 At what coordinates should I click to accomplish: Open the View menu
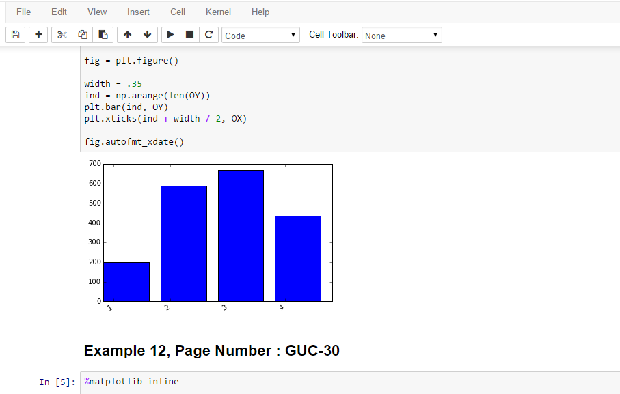pyautogui.click(x=97, y=12)
